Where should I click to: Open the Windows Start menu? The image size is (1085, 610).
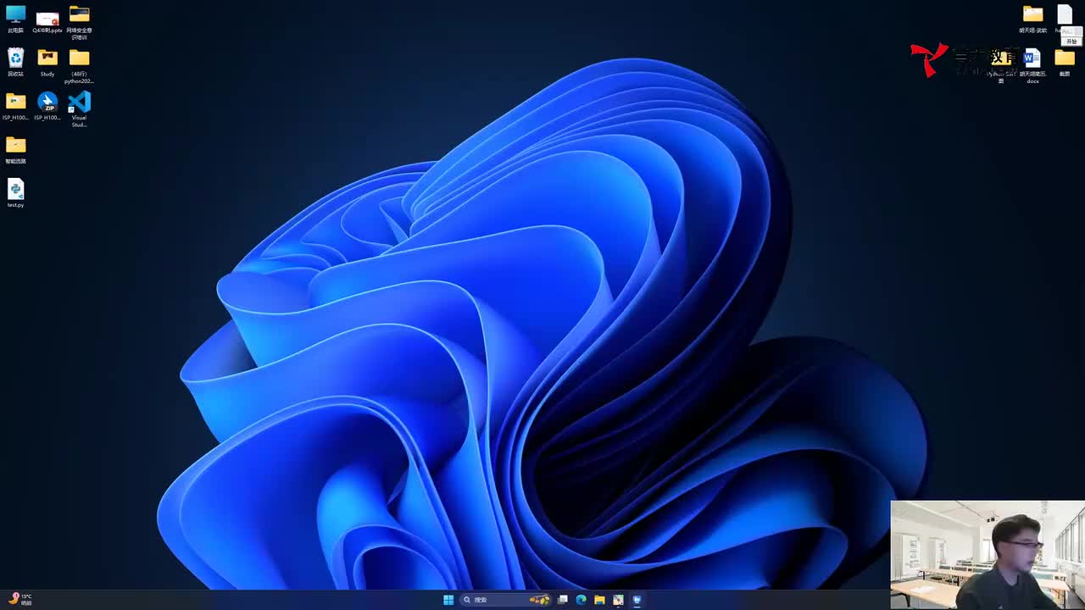(448, 600)
